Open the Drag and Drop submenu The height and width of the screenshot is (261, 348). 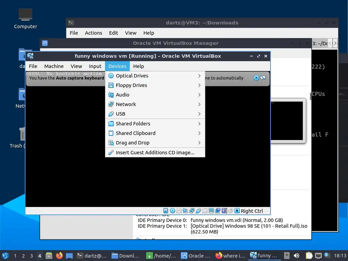click(x=155, y=143)
